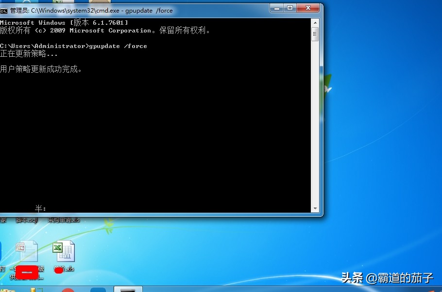Select the 脚本.sql desktop file label
The width and height of the screenshot is (442, 292).
27,220
